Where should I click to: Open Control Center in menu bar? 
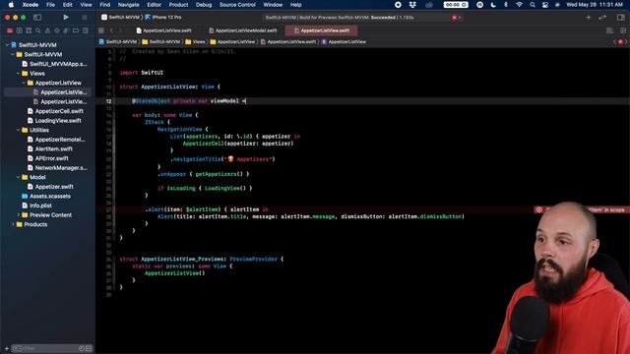point(545,5)
